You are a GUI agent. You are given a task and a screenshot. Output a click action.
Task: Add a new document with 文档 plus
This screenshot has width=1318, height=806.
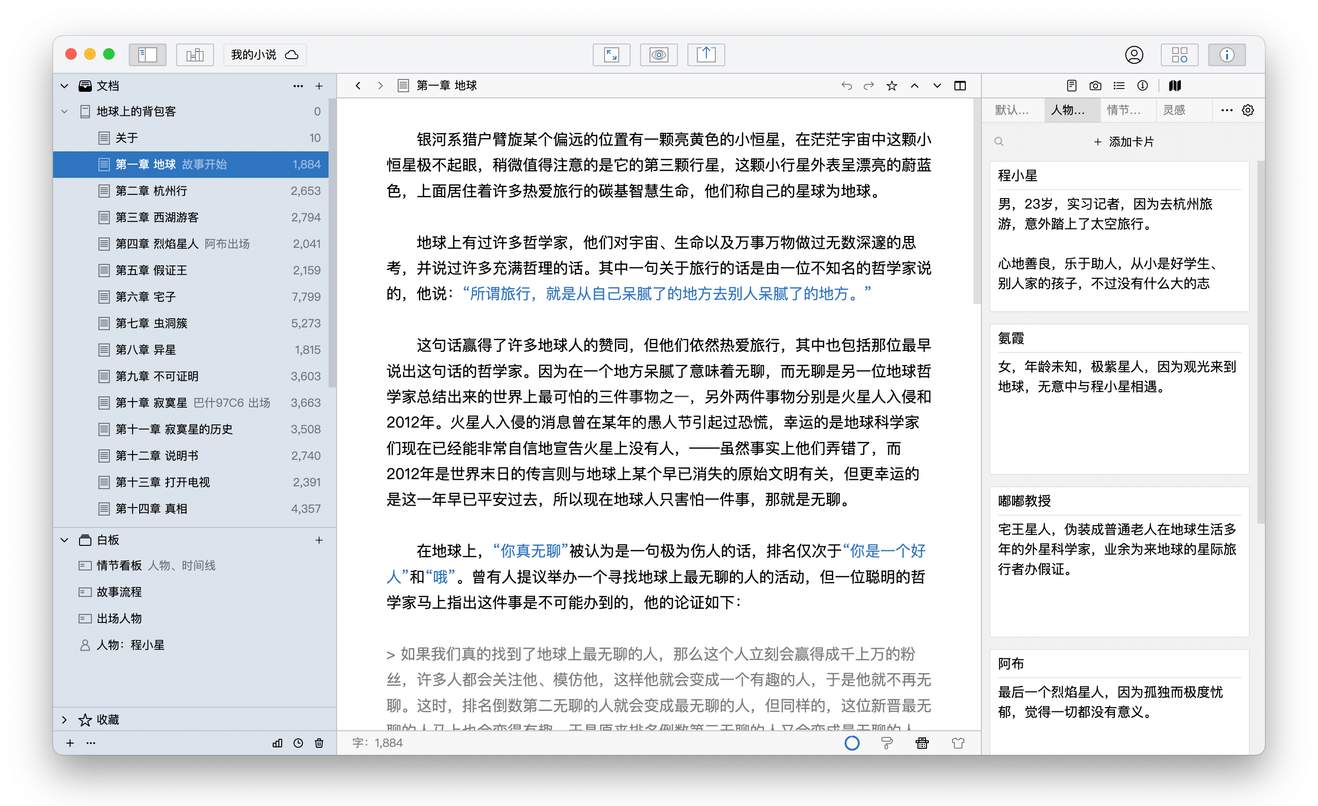(319, 86)
